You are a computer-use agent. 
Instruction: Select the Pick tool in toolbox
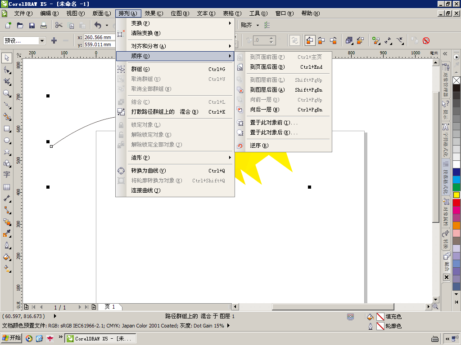click(x=6, y=58)
